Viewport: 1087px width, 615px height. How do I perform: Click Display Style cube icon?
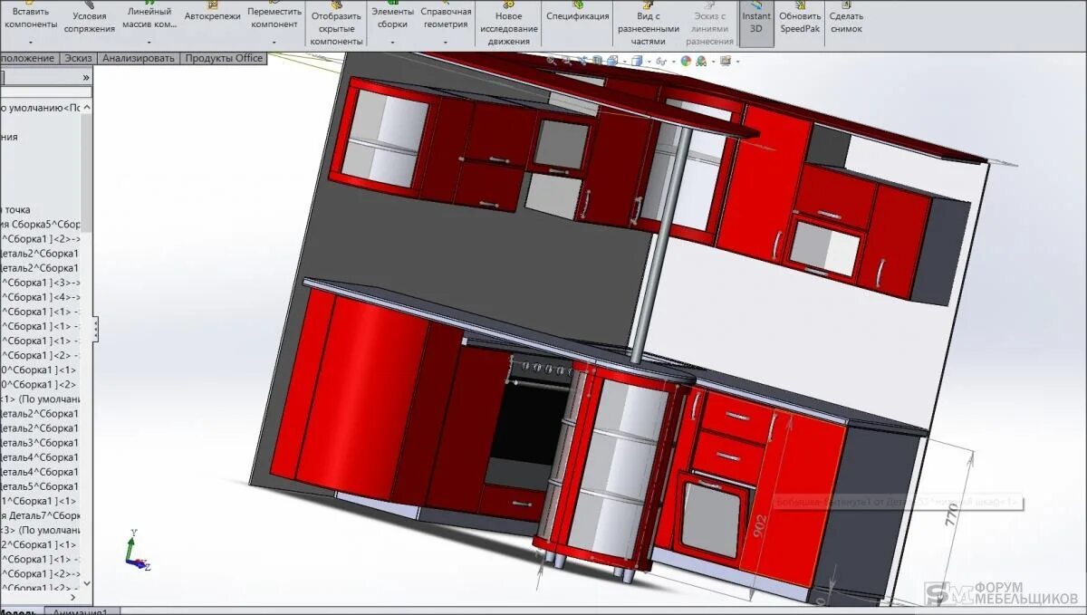coord(637,61)
